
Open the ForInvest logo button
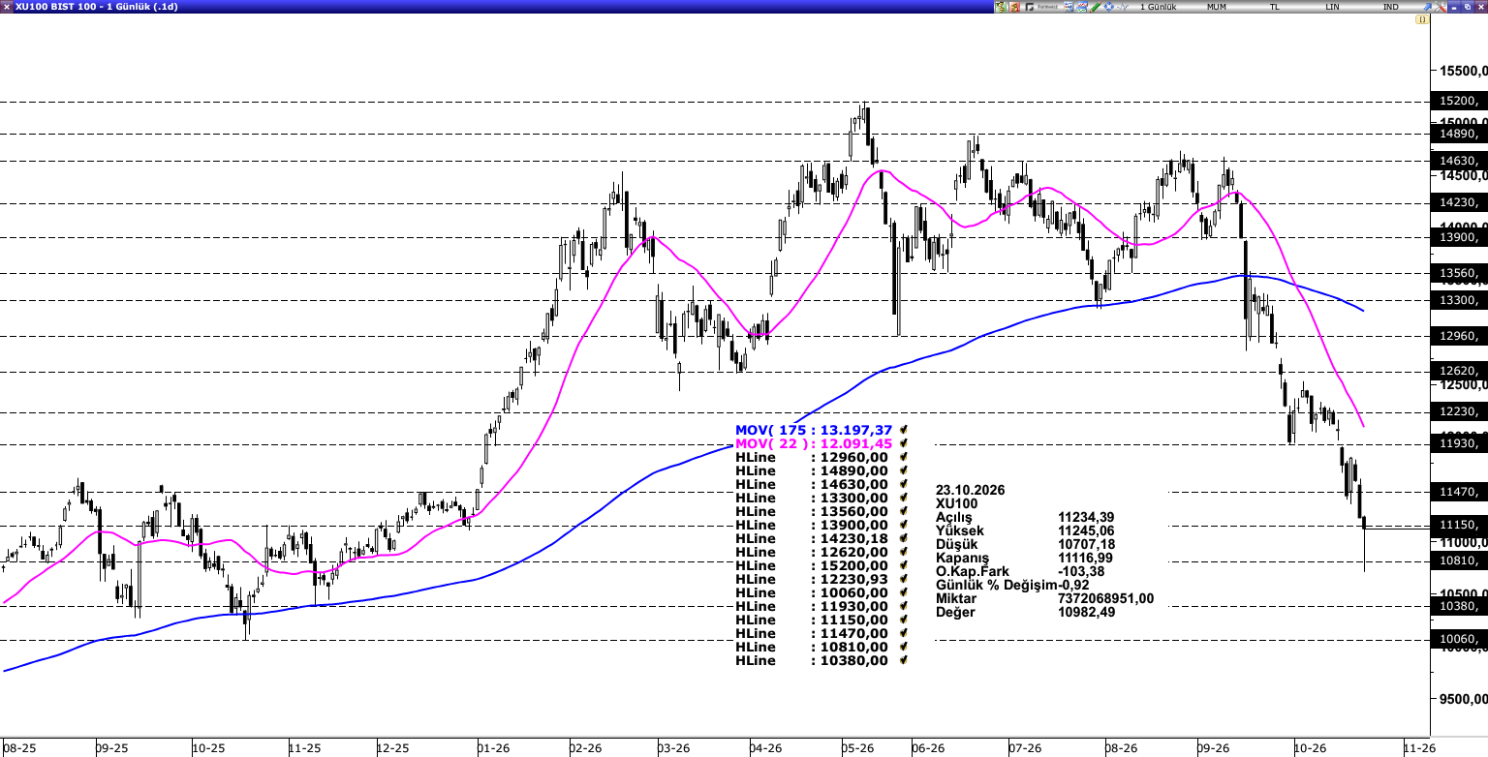tap(1042, 7)
